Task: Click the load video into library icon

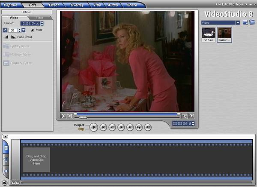Action: [x=245, y=22]
